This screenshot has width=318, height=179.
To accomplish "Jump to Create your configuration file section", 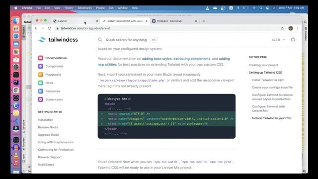I will 272,88.
